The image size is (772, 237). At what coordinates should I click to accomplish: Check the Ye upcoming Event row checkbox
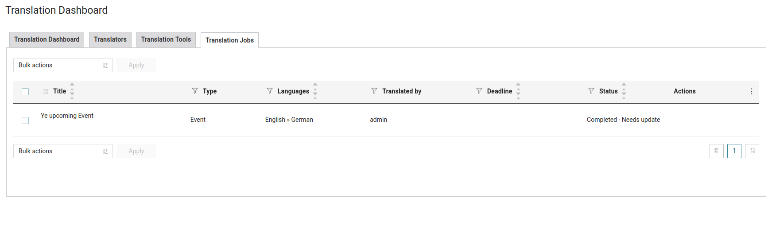click(25, 120)
